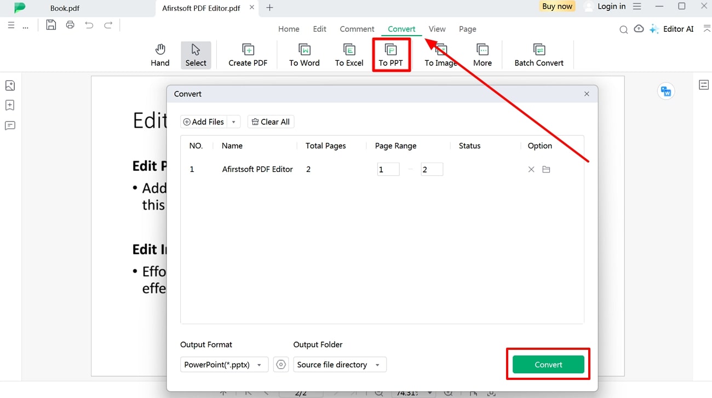Switch to the Convert ribbon tab
This screenshot has height=398, width=712.
point(401,29)
